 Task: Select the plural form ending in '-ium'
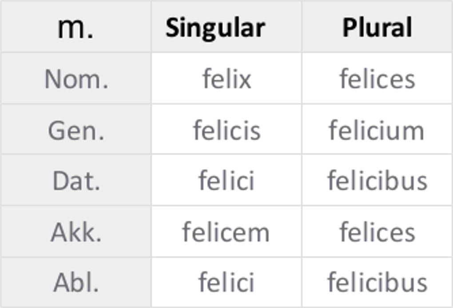click(377, 131)
